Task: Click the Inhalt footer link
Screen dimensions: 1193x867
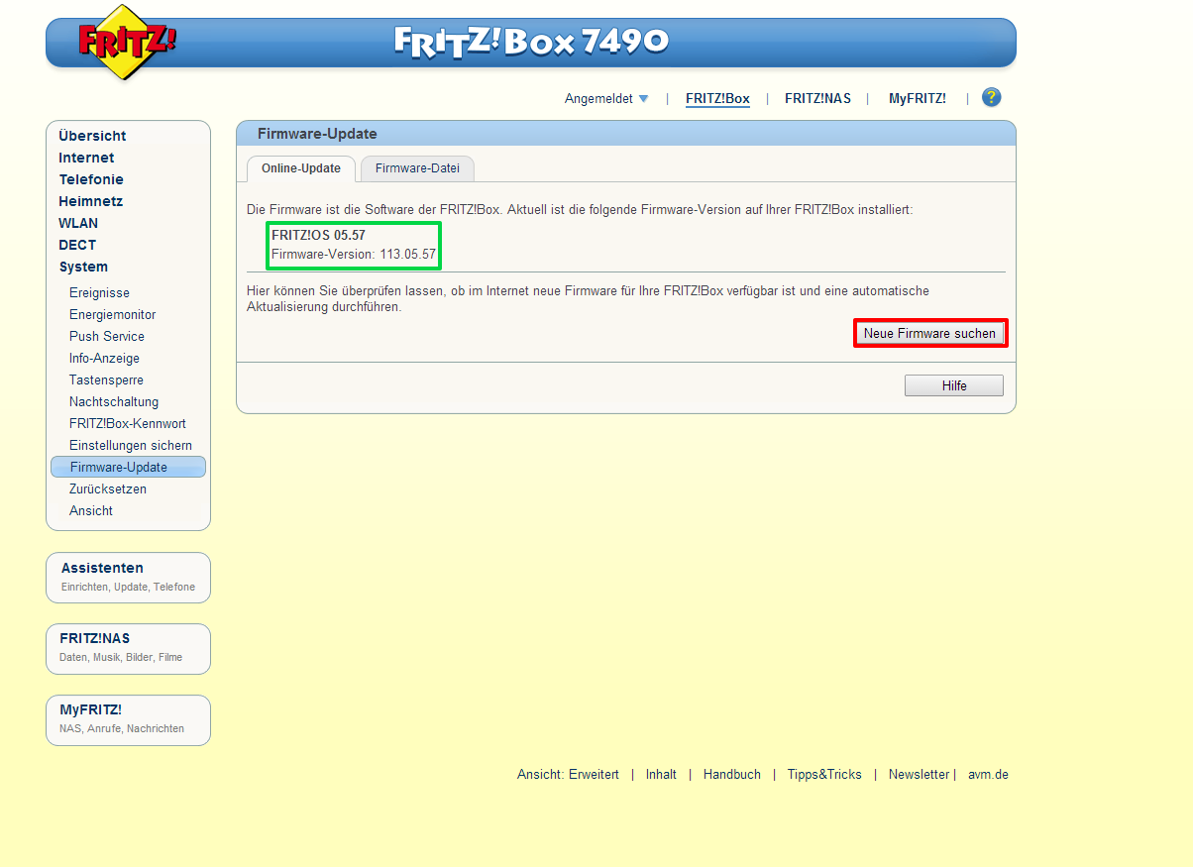Action: click(661, 775)
